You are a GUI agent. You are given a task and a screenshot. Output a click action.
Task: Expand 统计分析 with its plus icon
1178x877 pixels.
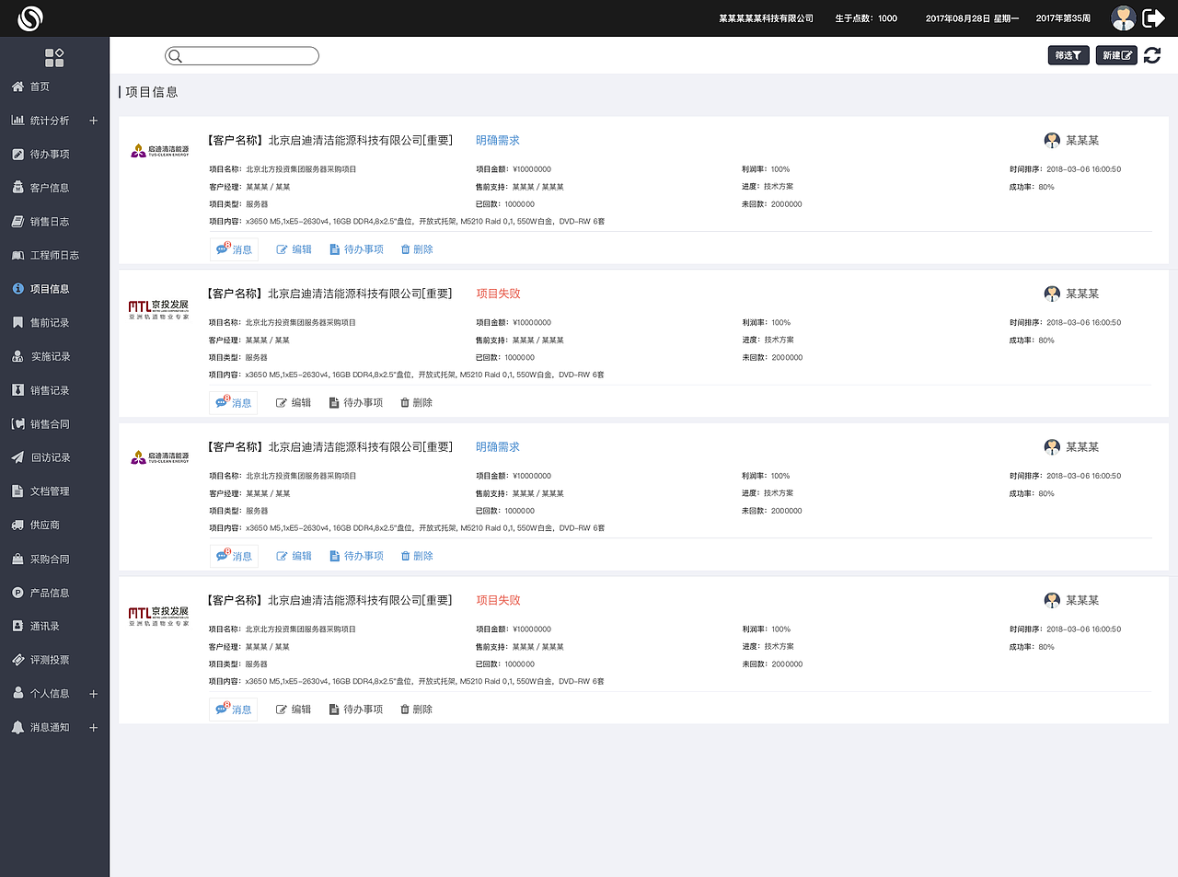pyautogui.click(x=93, y=121)
